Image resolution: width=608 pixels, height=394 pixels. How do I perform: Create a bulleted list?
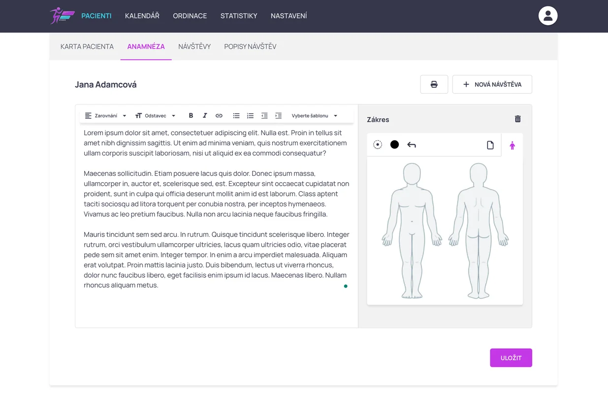point(236,116)
